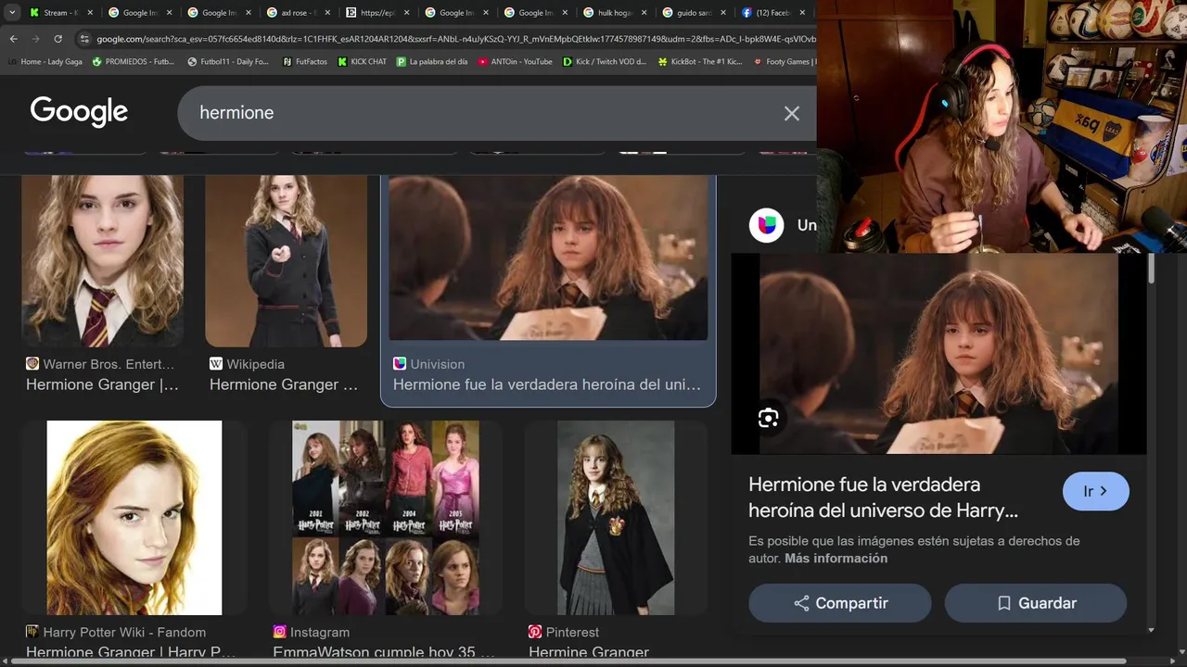The image size is (1187, 667).
Task: Clear the hermione search query with X
Action: click(x=791, y=113)
